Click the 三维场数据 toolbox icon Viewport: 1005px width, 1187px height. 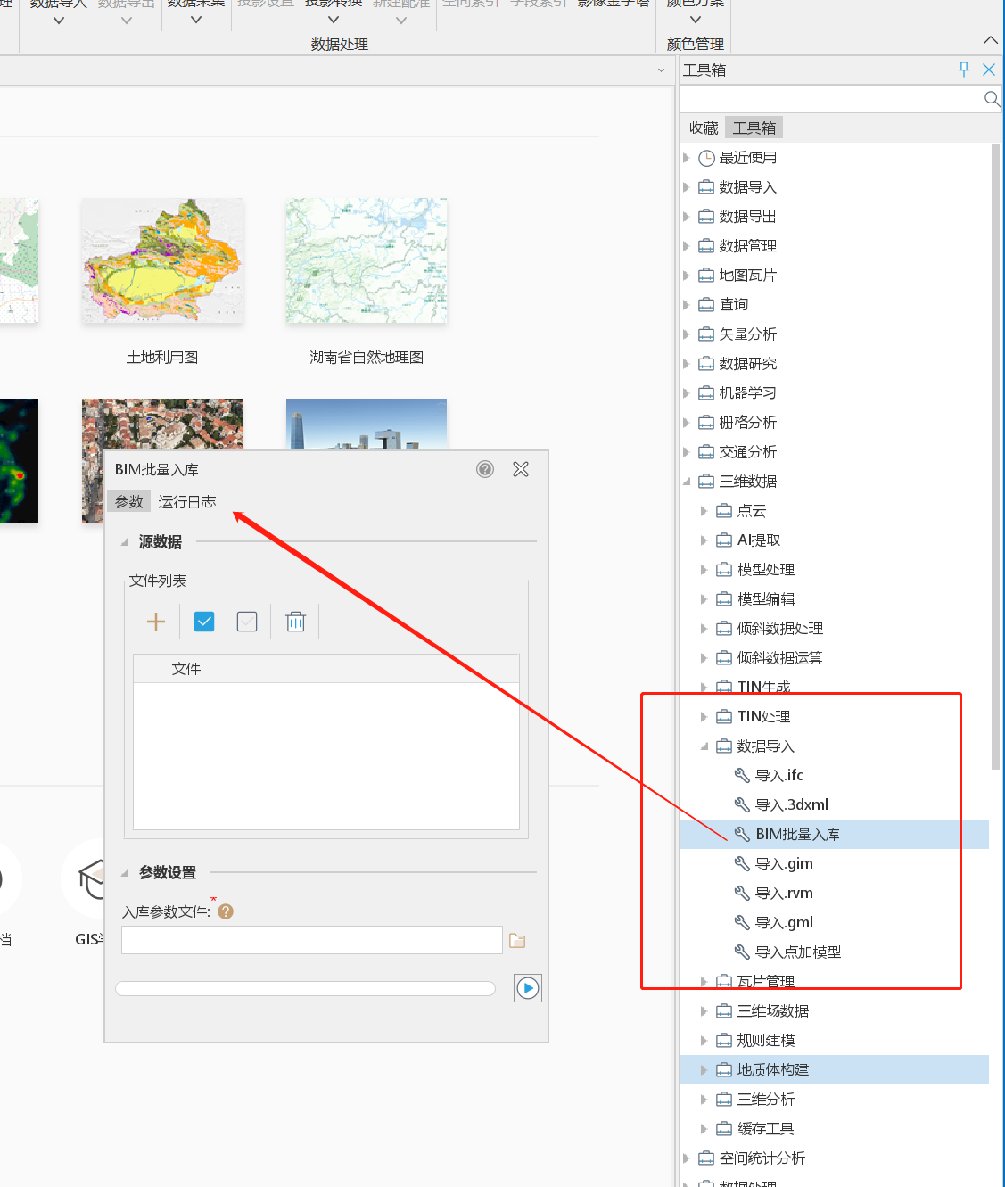tap(724, 1011)
